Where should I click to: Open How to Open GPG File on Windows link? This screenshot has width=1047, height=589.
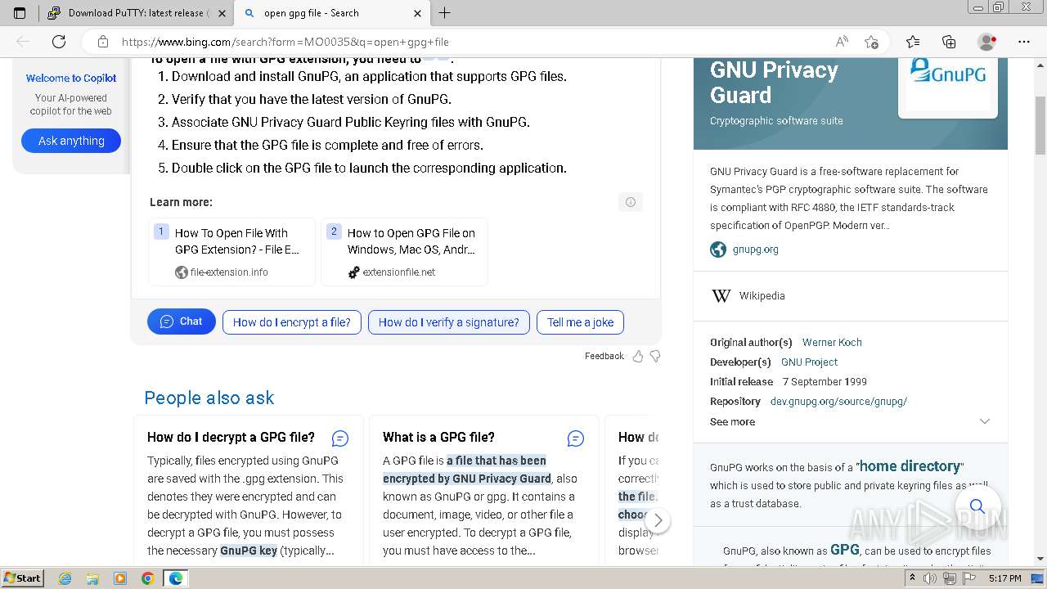[x=405, y=252]
